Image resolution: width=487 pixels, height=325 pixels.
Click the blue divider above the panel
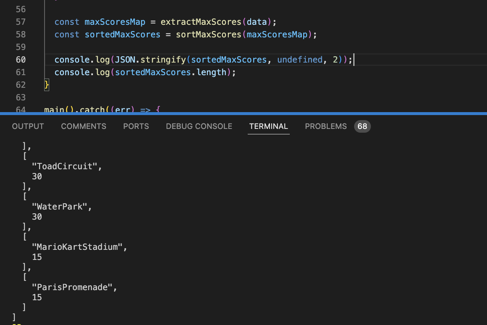(243, 113)
